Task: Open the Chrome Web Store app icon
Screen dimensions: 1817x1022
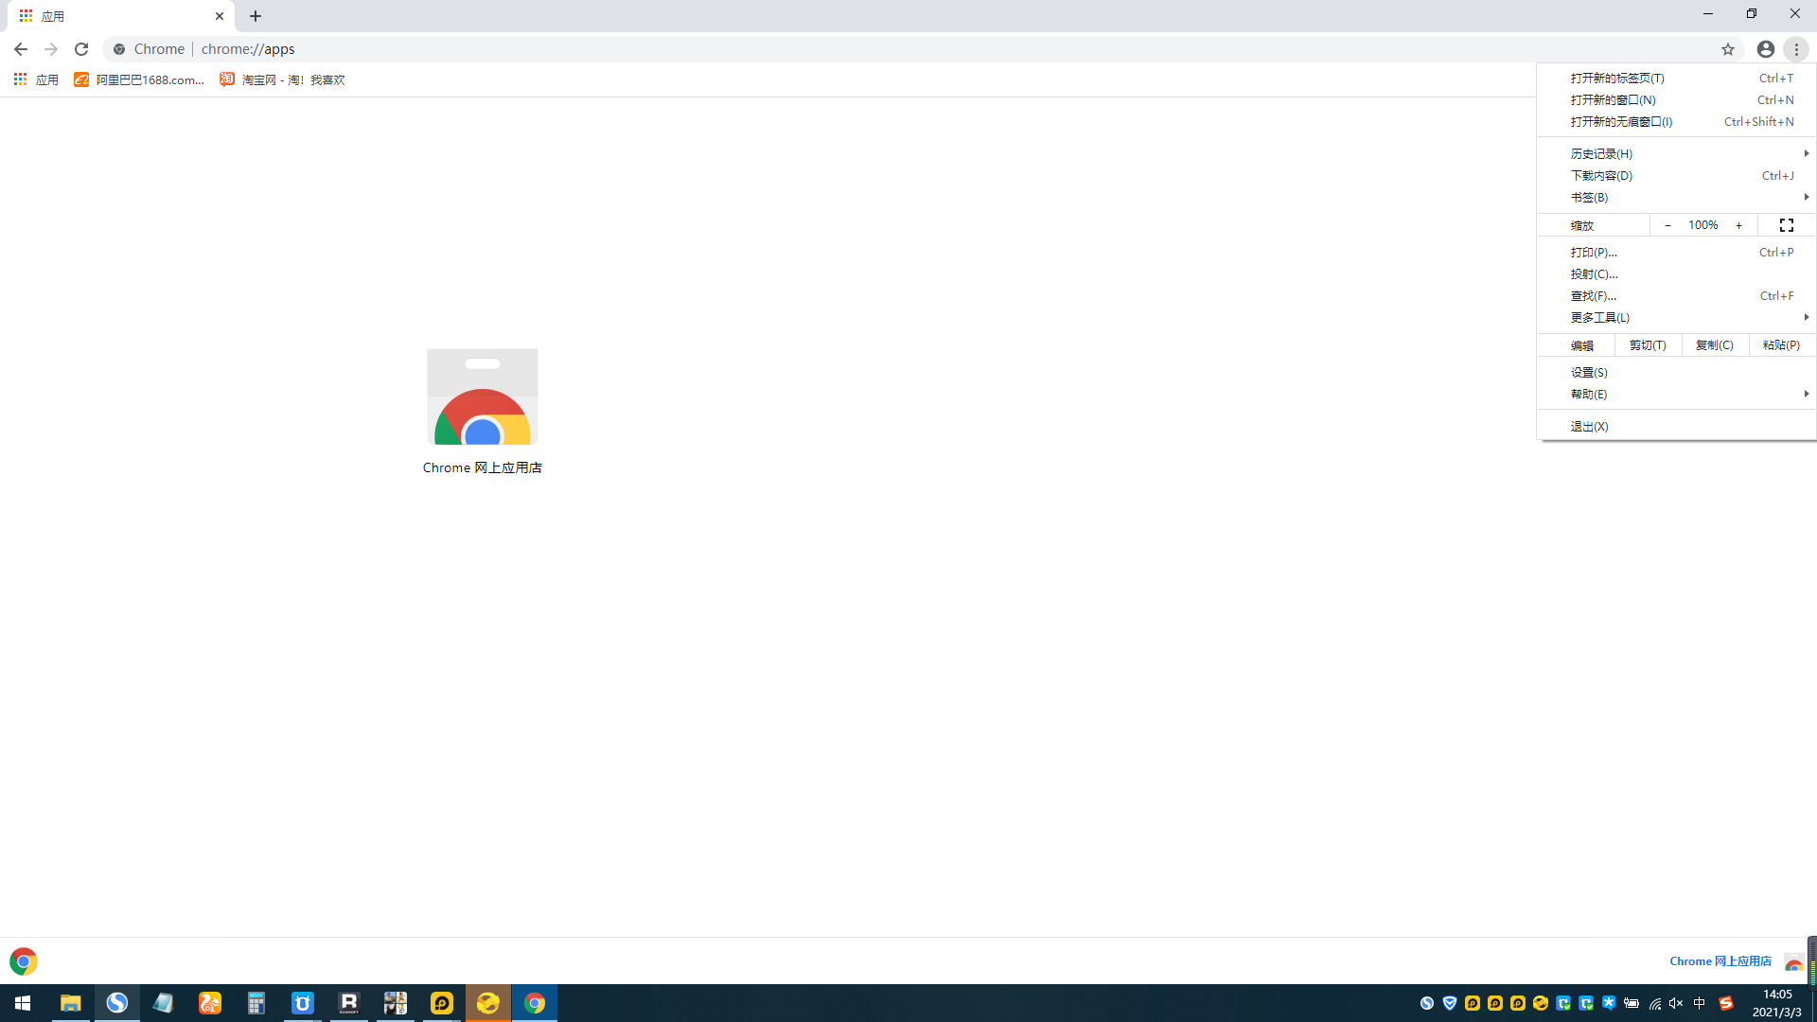Action: point(482,397)
